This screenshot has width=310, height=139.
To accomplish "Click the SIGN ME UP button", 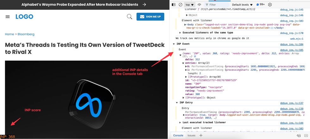I will click(x=150, y=17).
